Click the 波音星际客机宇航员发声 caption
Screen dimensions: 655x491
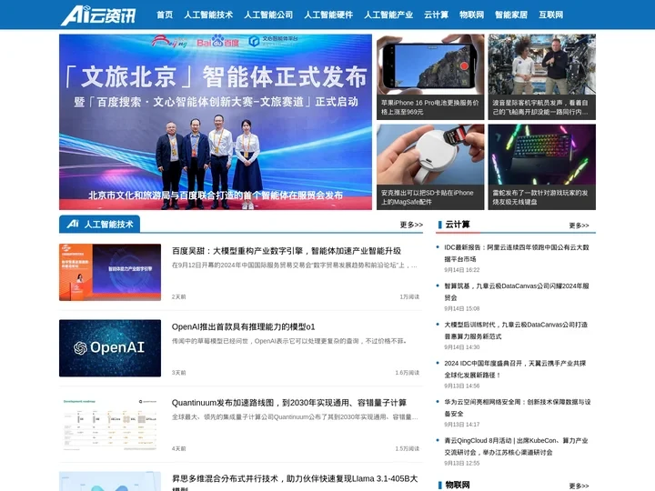(540, 107)
